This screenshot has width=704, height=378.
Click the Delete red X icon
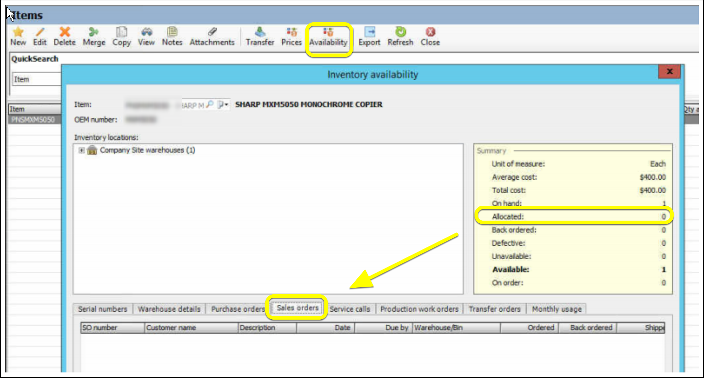click(x=65, y=32)
